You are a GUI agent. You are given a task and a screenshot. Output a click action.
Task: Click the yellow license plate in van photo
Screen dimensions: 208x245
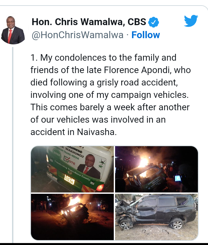[69, 179]
